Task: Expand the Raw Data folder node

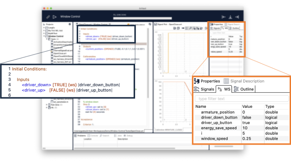Action: click(x=47, y=105)
